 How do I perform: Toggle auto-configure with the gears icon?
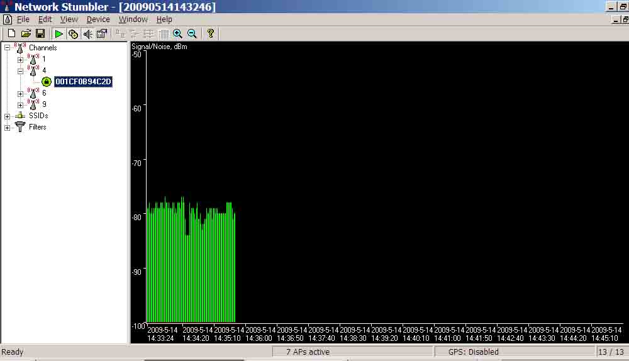[x=74, y=34]
